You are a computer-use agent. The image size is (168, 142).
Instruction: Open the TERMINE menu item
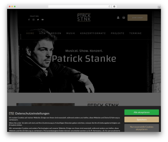135,33
